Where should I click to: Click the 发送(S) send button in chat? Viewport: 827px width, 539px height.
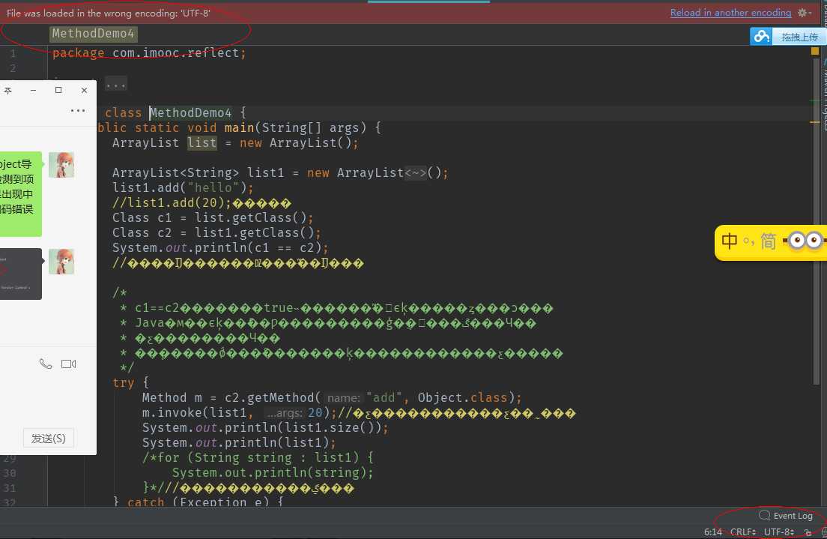point(48,438)
